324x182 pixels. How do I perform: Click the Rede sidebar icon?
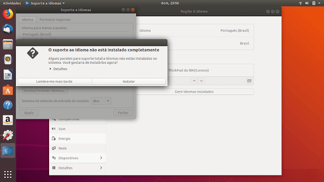(54, 148)
